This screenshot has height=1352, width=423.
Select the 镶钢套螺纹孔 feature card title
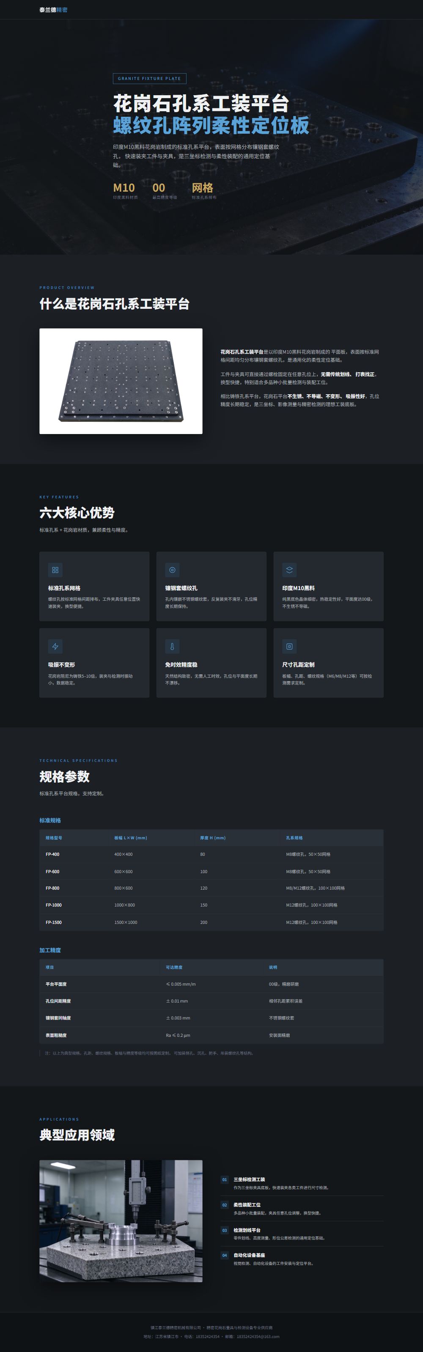point(181,588)
